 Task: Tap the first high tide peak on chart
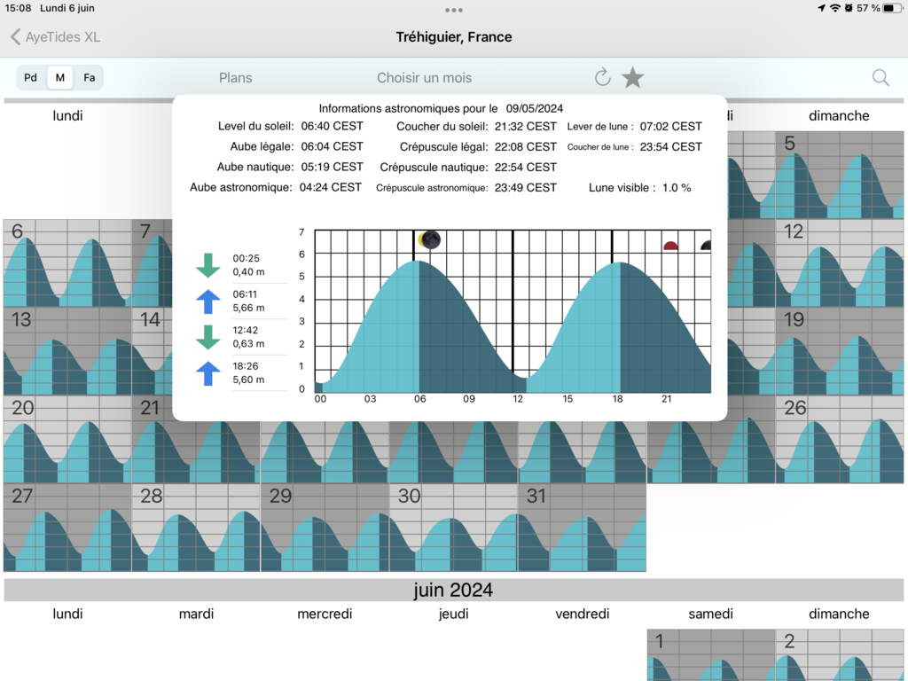pos(417,262)
